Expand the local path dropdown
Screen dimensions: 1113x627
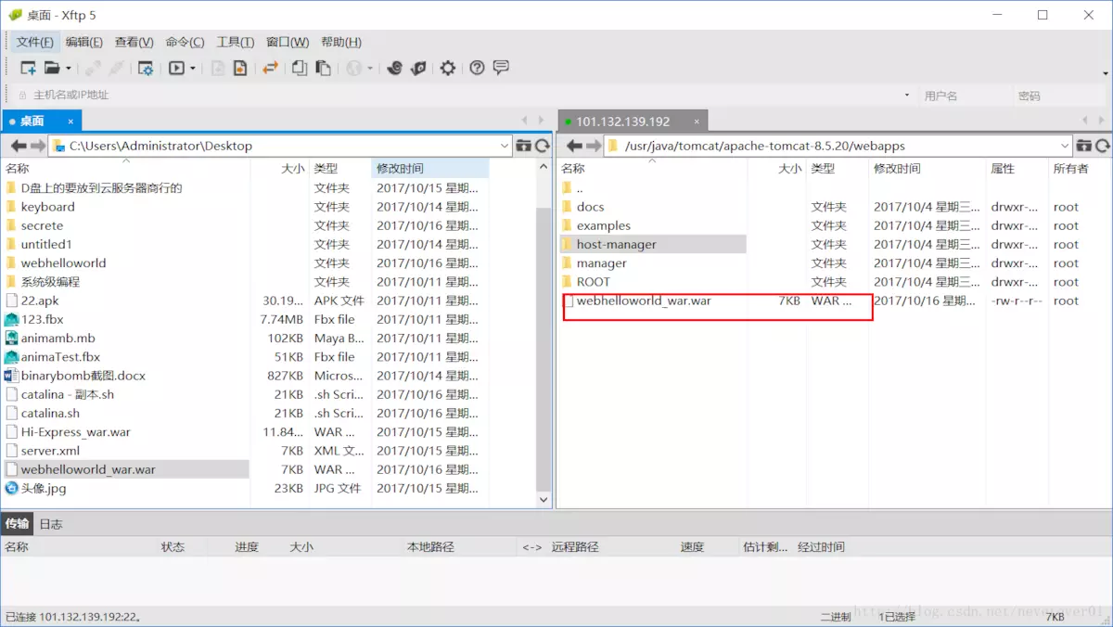505,146
